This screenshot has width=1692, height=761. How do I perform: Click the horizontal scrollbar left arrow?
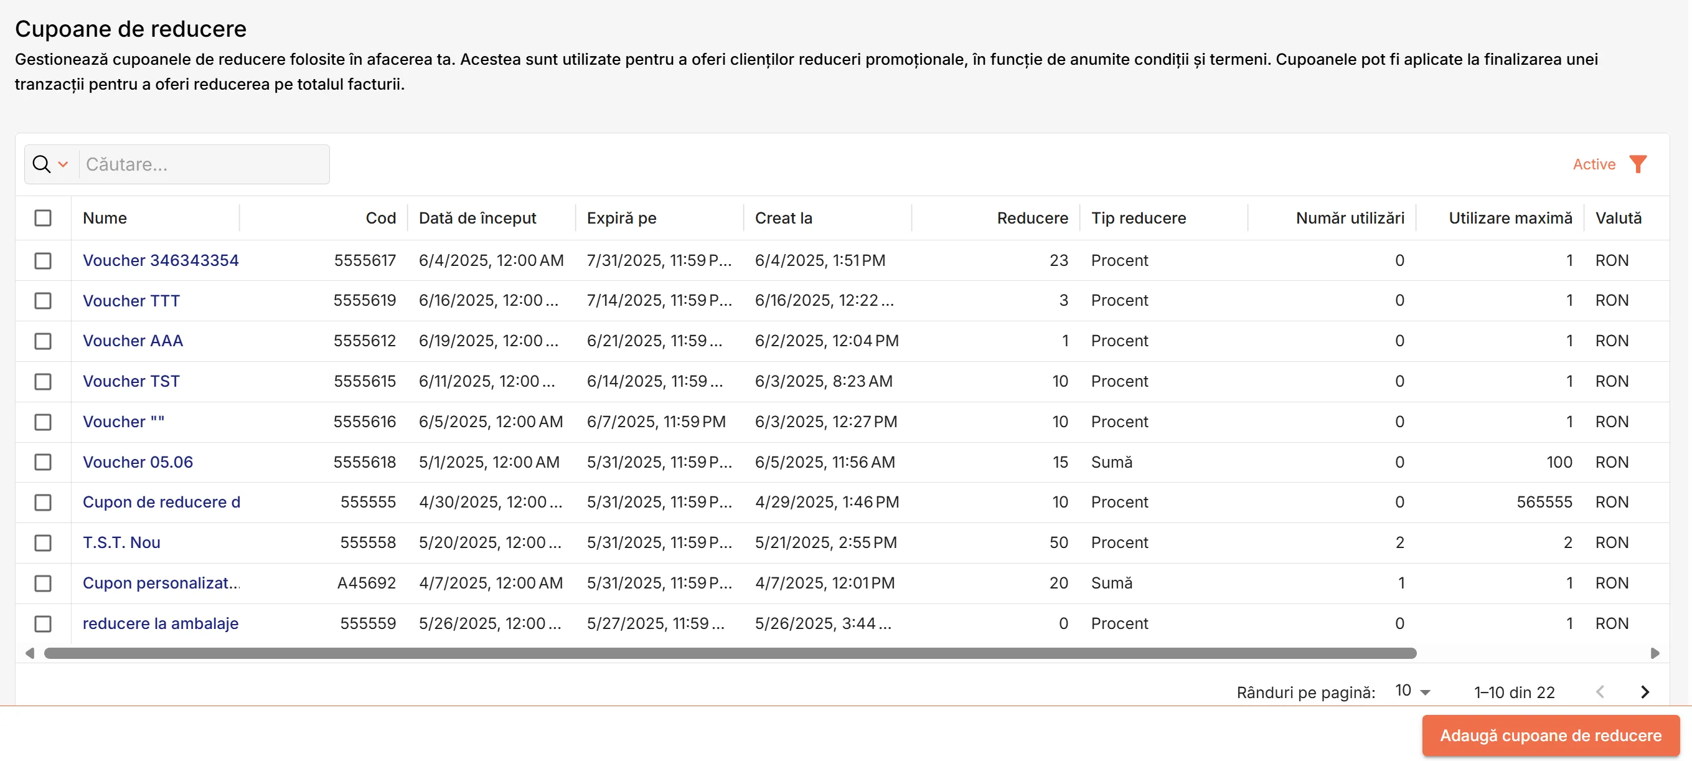[x=29, y=654]
